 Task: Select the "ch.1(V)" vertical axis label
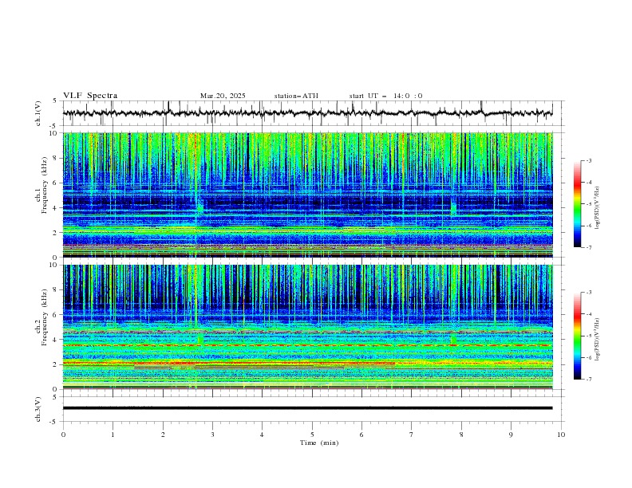(x=38, y=113)
